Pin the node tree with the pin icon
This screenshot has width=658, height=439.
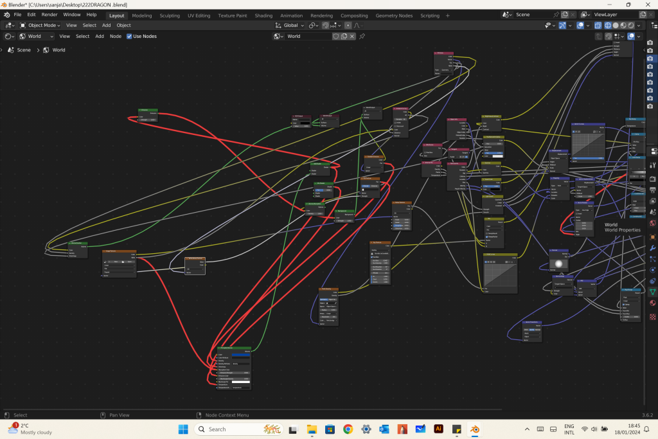tap(362, 36)
